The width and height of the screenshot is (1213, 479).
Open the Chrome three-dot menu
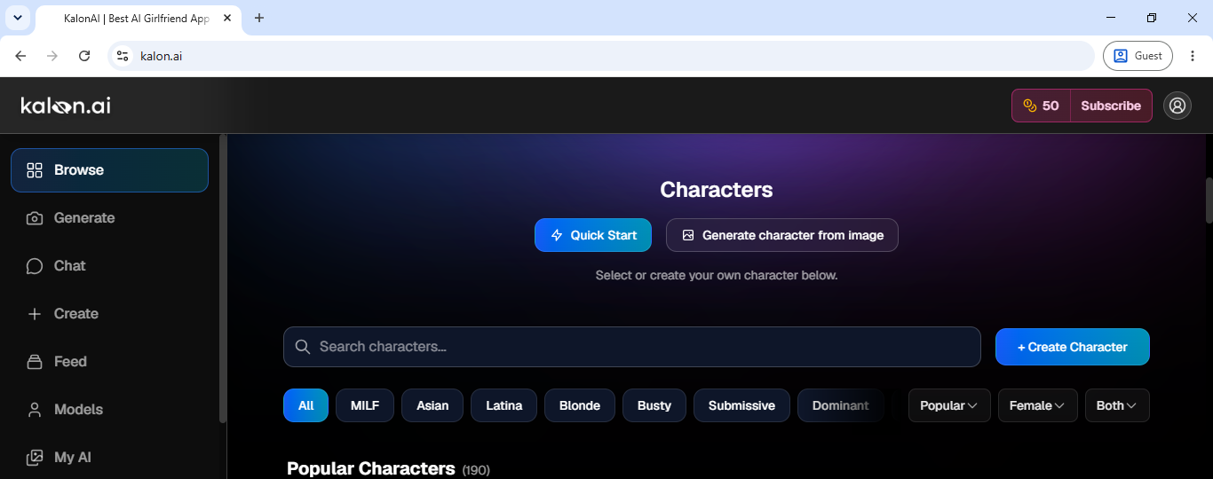[x=1193, y=56]
